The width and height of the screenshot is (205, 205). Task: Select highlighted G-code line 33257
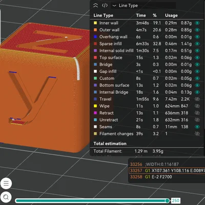tap(167, 171)
